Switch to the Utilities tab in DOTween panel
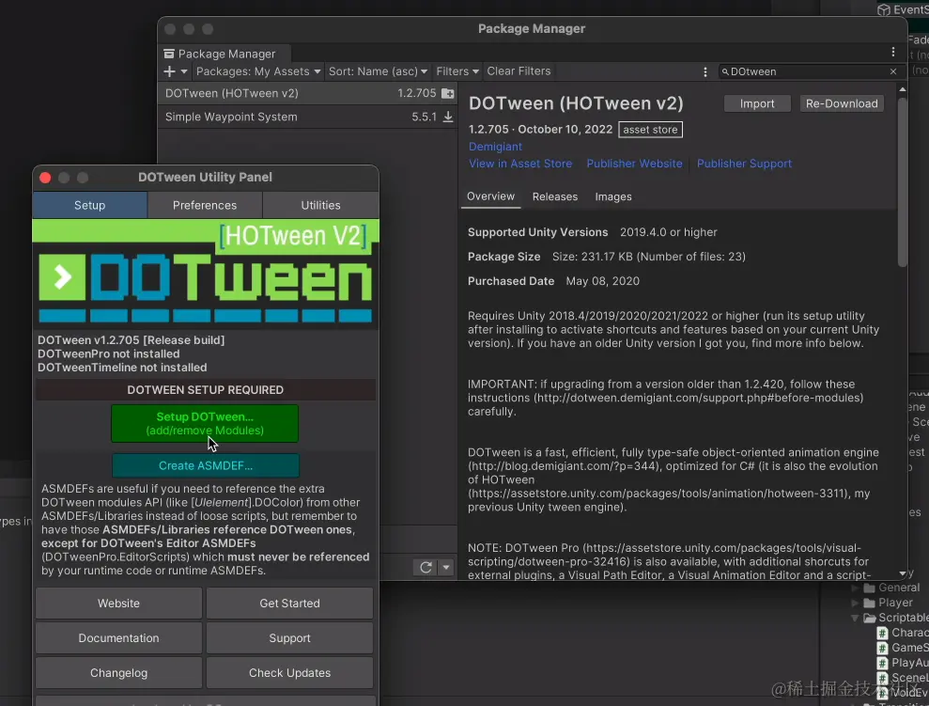 tap(320, 205)
